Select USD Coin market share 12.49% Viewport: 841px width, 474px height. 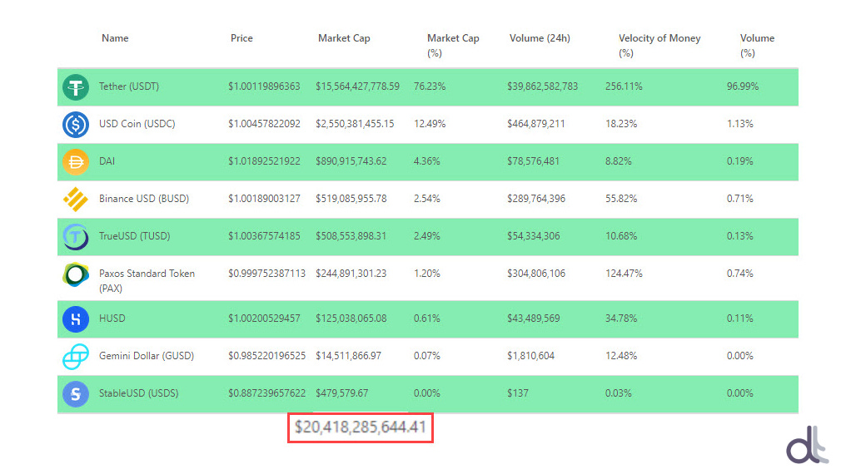(429, 124)
